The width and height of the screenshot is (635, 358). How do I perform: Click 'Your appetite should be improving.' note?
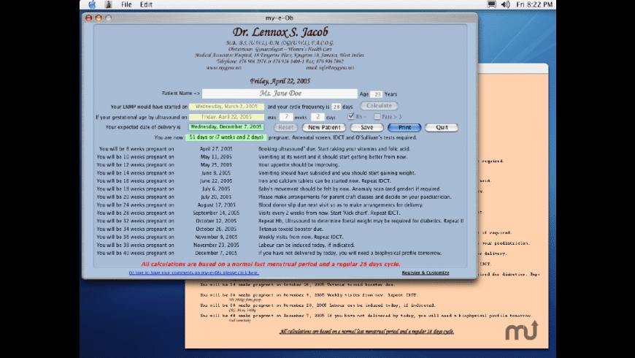coord(299,165)
